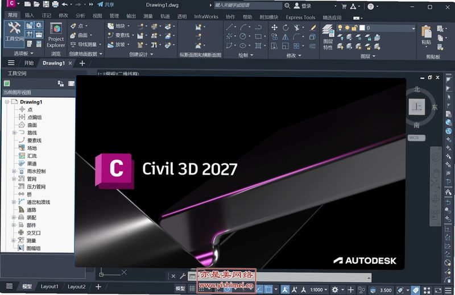
Task: Select the Mirror tool in 修改 panel
Action: coord(286,37)
